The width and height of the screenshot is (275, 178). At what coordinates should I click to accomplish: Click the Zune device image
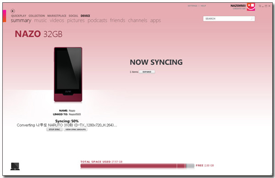click(x=68, y=74)
